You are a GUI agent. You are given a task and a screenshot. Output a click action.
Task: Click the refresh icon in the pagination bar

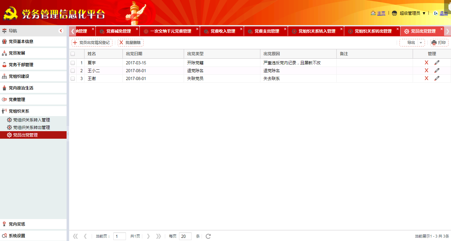[x=208, y=236]
